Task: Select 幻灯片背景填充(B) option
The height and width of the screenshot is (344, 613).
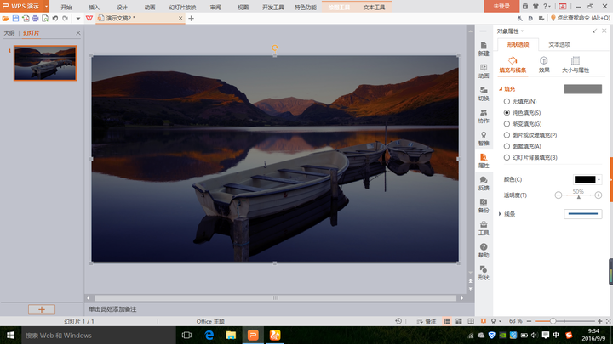Action: tap(530, 158)
